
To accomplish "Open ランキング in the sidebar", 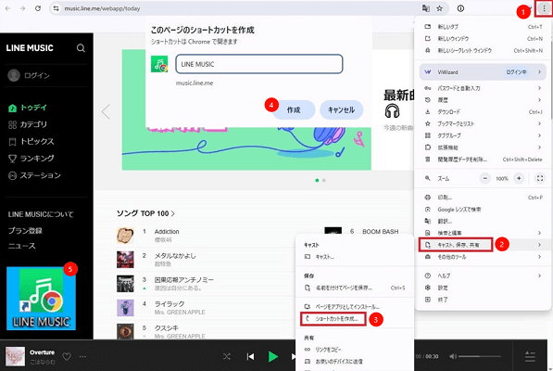I will (31, 159).
